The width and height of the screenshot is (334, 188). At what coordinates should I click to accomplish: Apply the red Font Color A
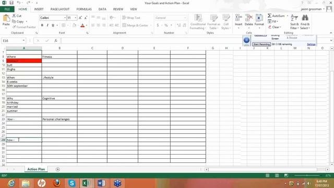pos(82,26)
